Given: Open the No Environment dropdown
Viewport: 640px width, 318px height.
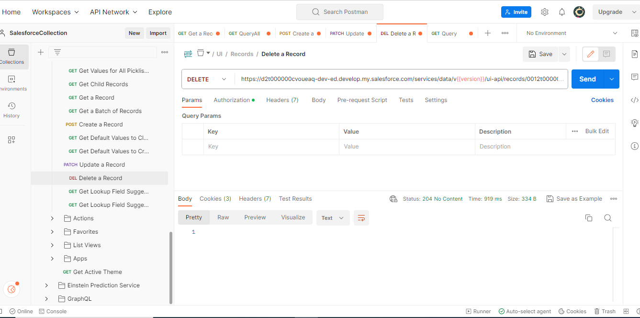Looking at the screenshot, I should pyautogui.click(x=572, y=33).
